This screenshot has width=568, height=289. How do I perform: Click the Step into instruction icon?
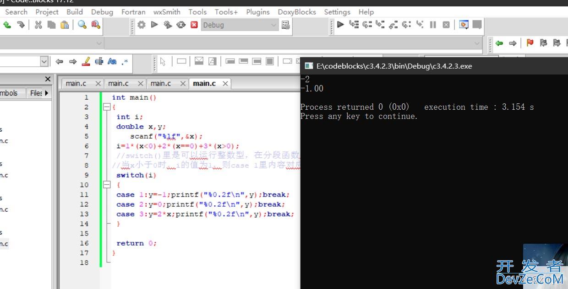(x=420, y=25)
